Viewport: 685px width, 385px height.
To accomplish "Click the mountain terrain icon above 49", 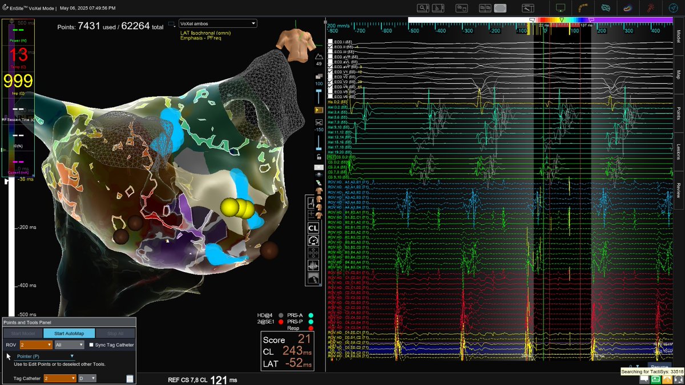I will click(x=319, y=57).
